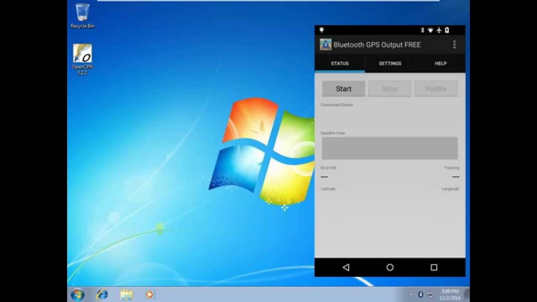The image size is (537, 302).
Task: Open the HELP tab
Action: [x=441, y=63]
